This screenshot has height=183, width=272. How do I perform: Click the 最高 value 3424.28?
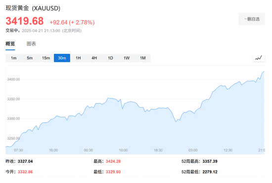point(113,161)
